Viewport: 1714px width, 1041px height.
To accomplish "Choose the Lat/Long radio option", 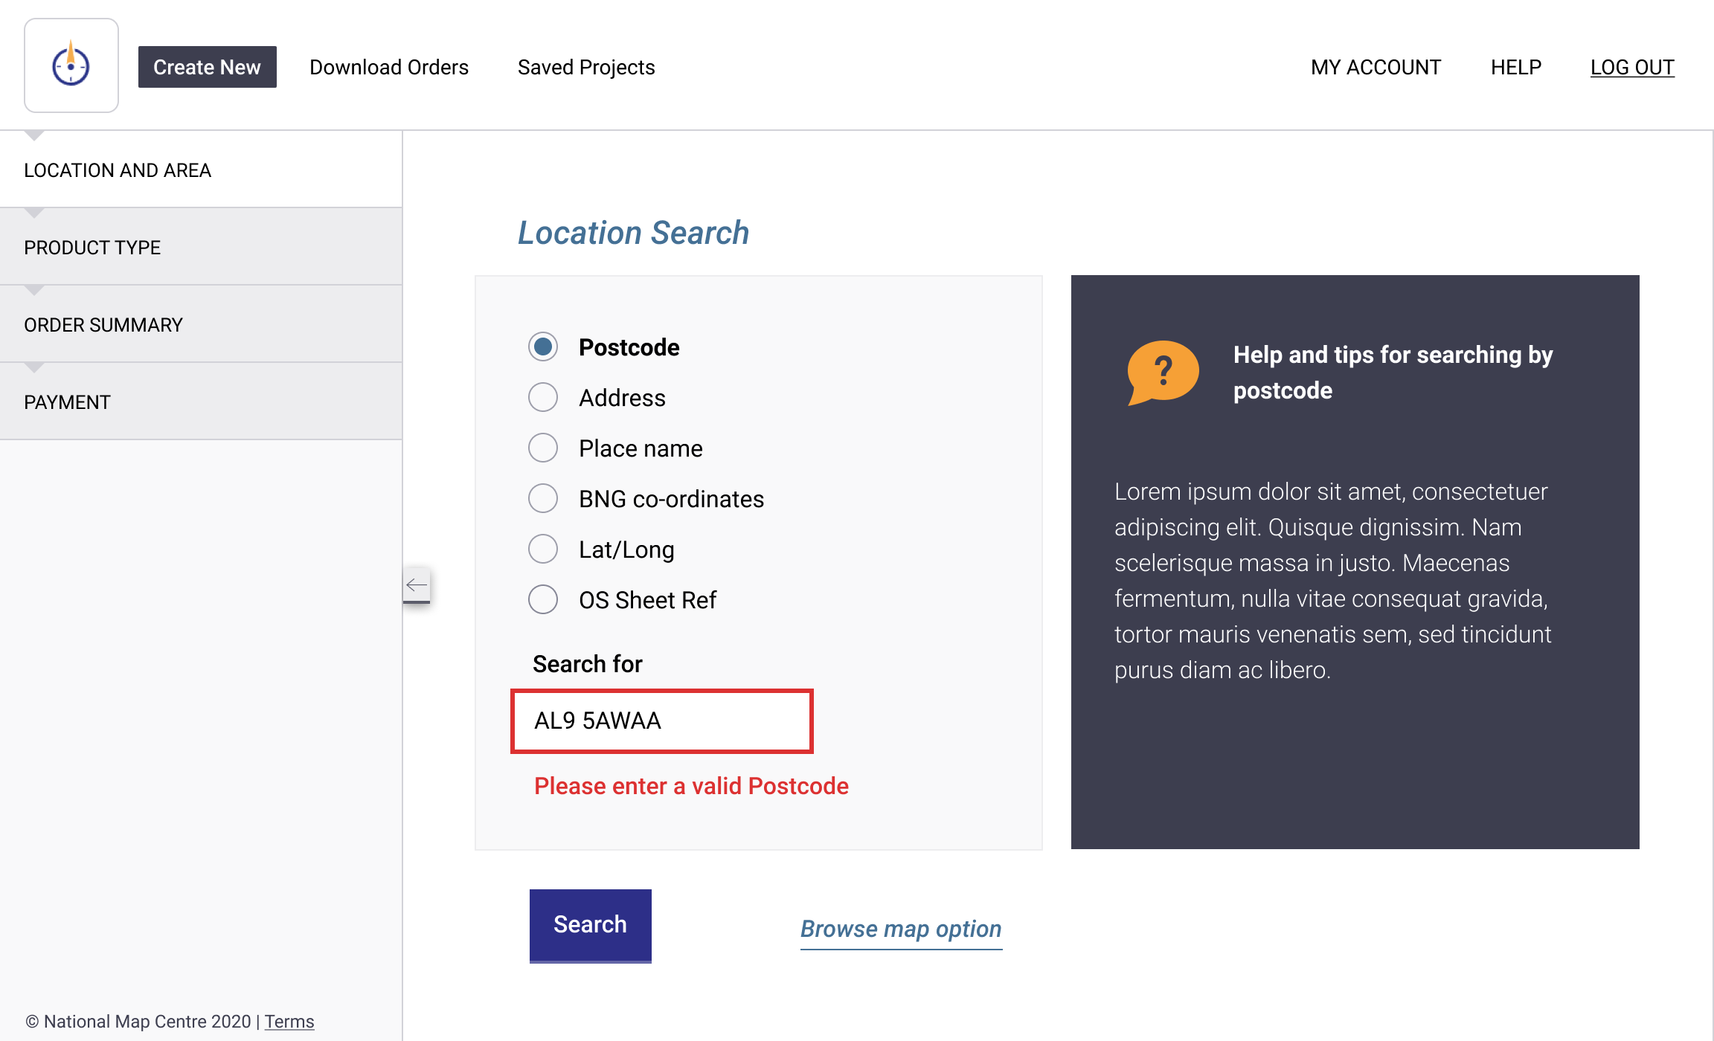I will click(x=543, y=549).
